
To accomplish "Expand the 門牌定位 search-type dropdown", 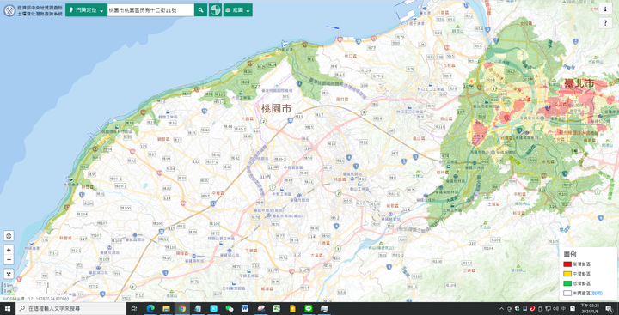I will pyautogui.click(x=87, y=10).
